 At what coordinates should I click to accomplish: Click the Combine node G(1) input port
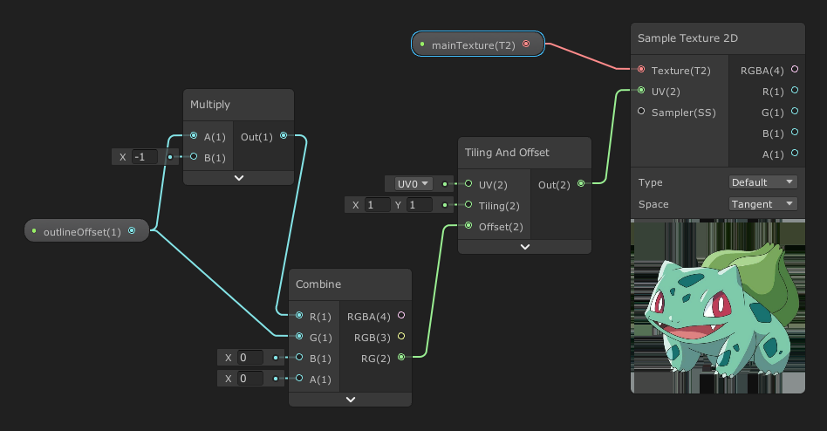pyautogui.click(x=299, y=336)
